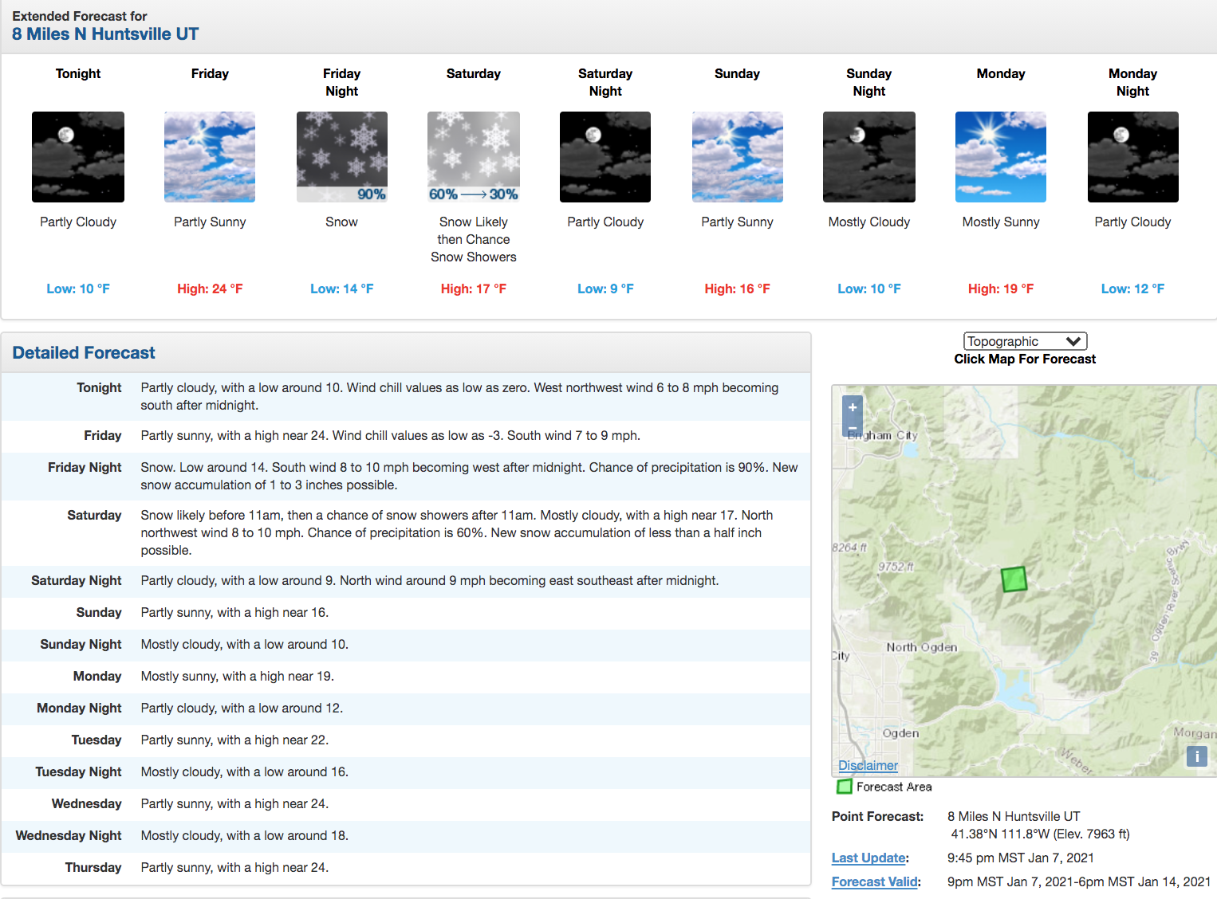The height and width of the screenshot is (899, 1217).
Task: Select the Low: 9 °F Saturday Night value
Action: pos(605,289)
